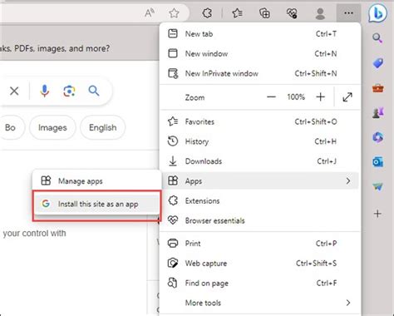Screen dimensions: 394x316
Task: Start voice search with microphone icon
Action: click(x=44, y=91)
